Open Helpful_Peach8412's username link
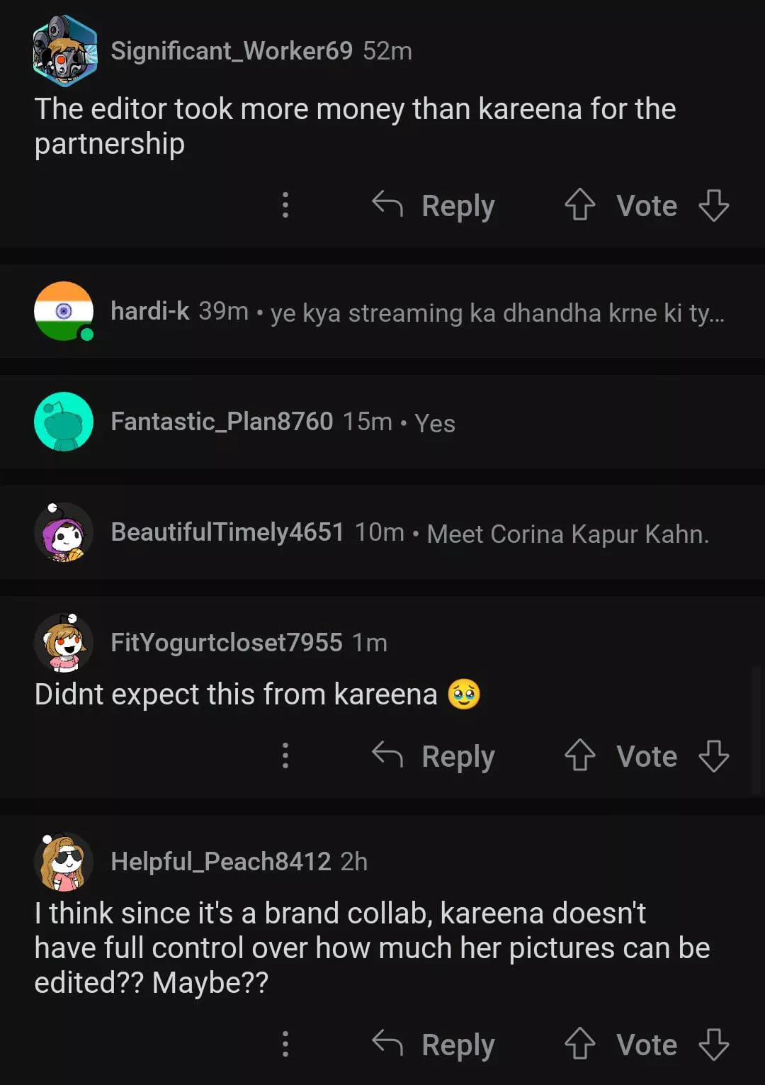The height and width of the screenshot is (1085, 765). 220,862
